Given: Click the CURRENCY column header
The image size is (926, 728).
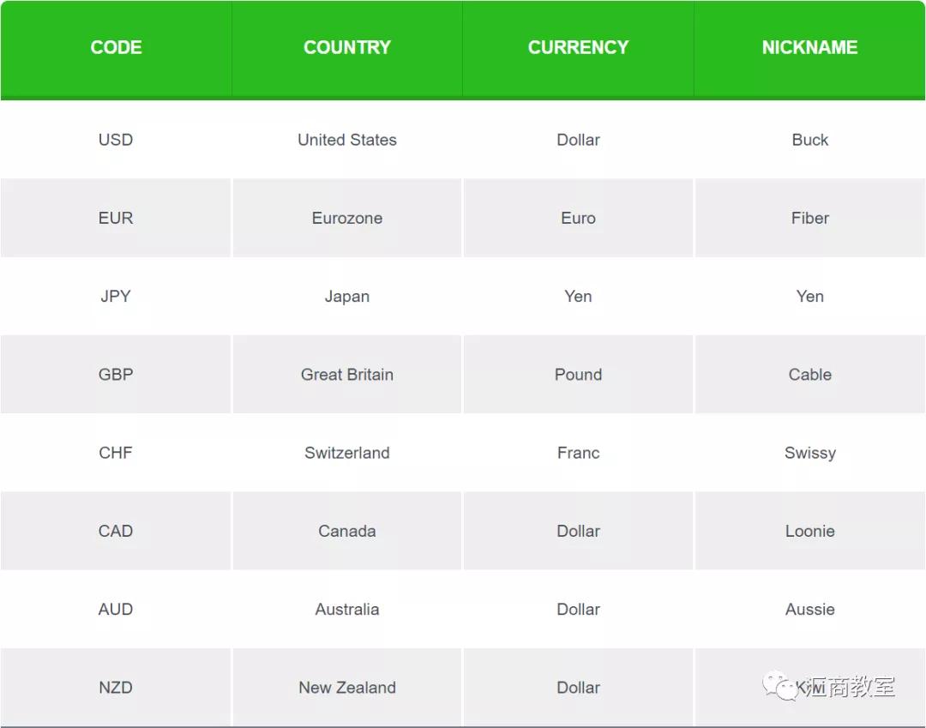Looking at the screenshot, I should pyautogui.click(x=578, y=48).
